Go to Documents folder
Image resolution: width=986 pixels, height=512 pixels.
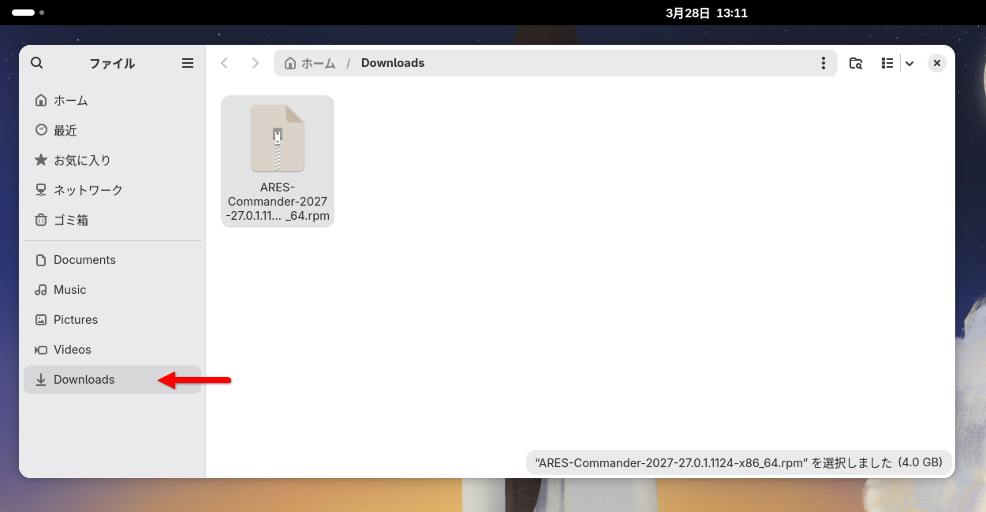(x=84, y=260)
